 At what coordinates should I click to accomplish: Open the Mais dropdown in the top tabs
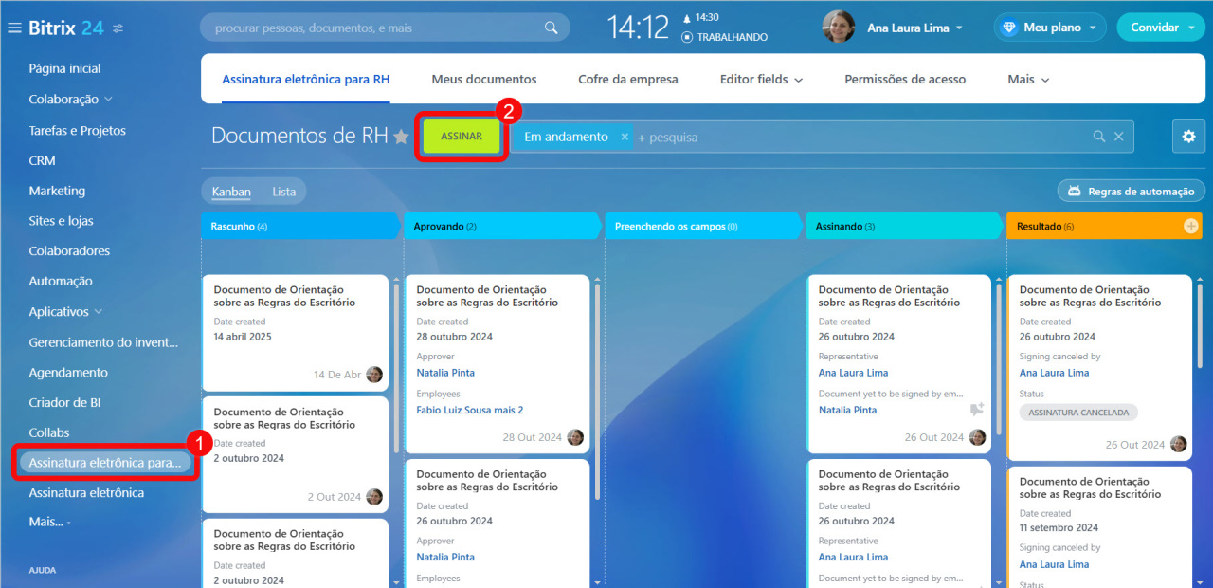click(x=1028, y=80)
